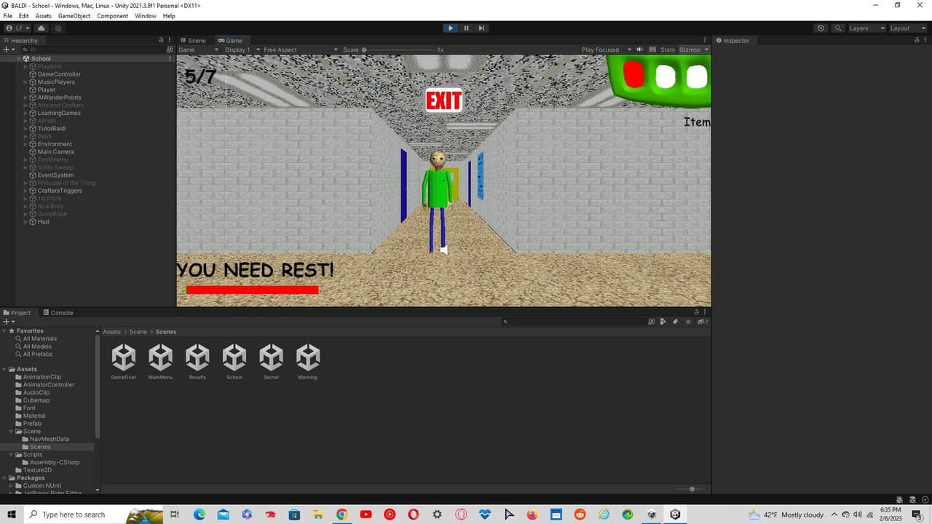Screen dimensions: 932x524
Task: Open the Layers dropdown
Action: click(x=866, y=28)
